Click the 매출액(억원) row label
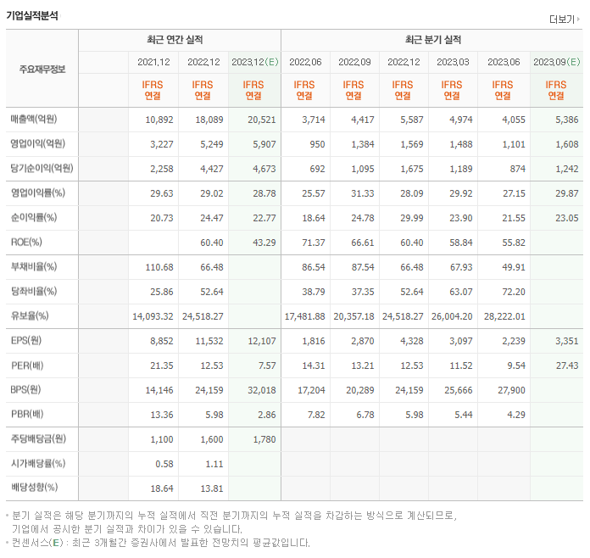 point(34,120)
